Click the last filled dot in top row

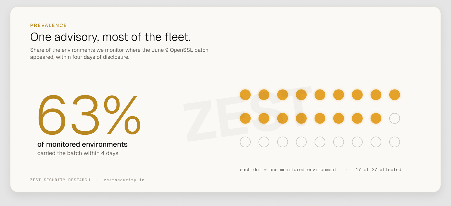tap(395, 95)
